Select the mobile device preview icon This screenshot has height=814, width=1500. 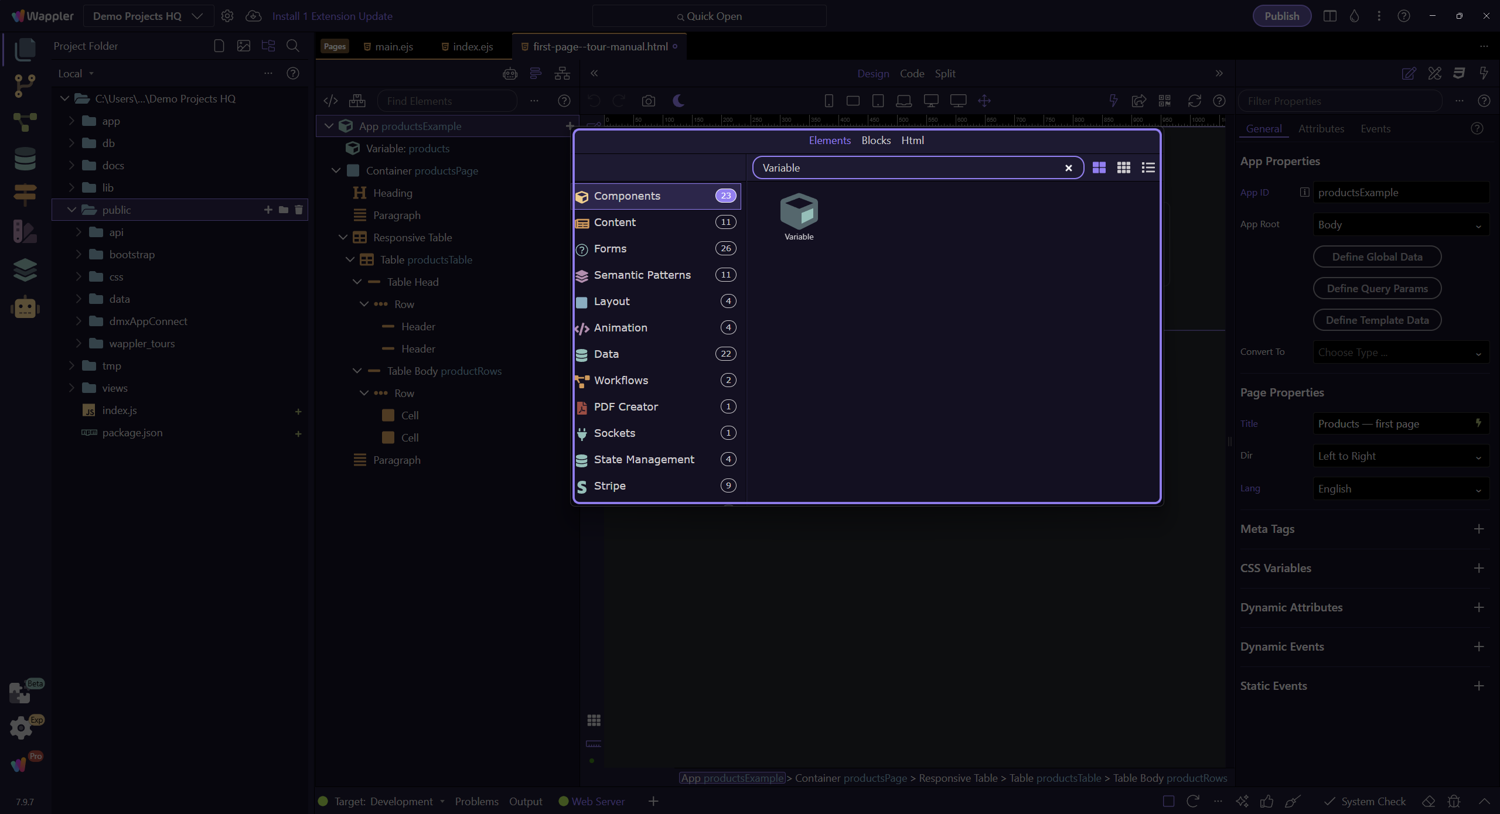click(x=829, y=101)
